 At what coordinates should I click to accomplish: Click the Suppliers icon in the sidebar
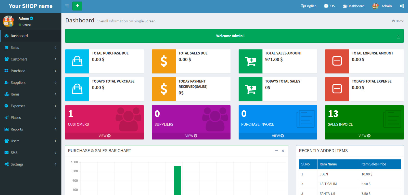(7, 83)
